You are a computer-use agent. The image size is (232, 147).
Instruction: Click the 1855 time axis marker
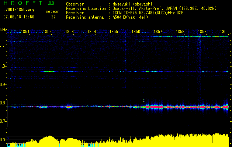point(114,32)
